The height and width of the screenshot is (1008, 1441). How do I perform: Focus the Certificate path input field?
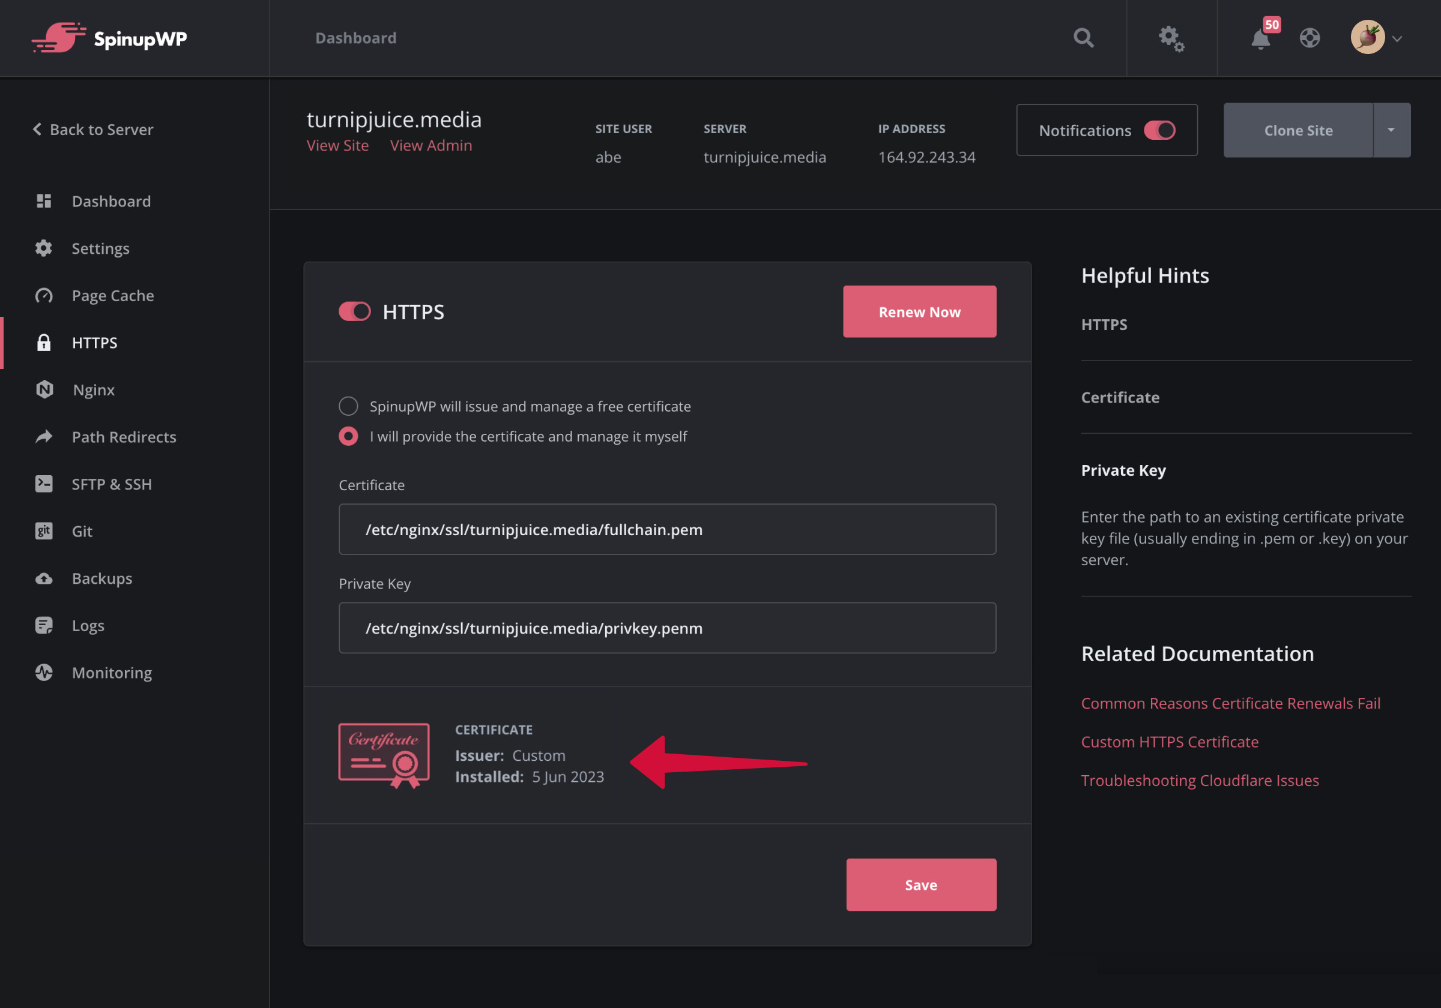(x=667, y=529)
